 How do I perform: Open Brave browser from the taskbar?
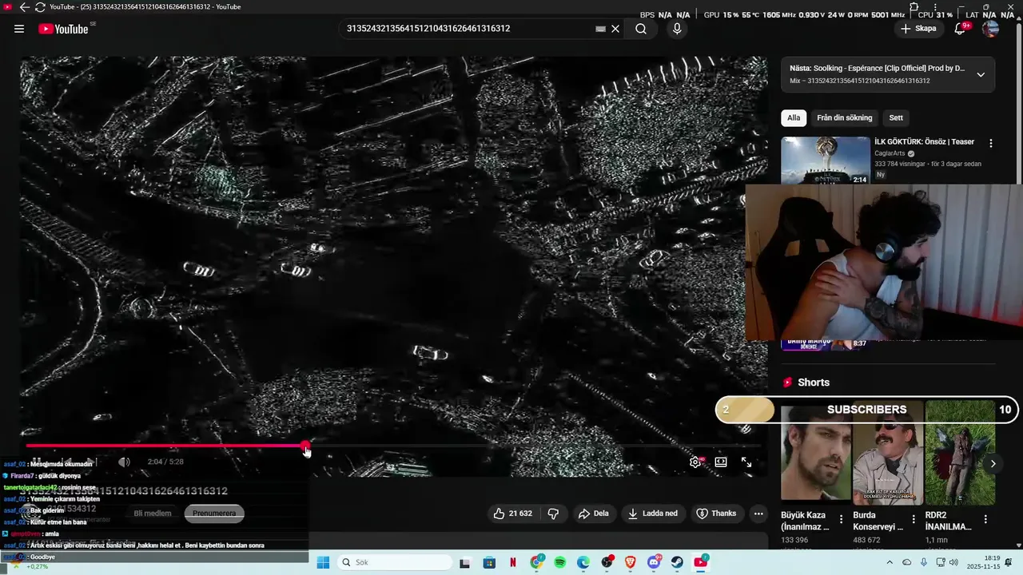point(631,562)
